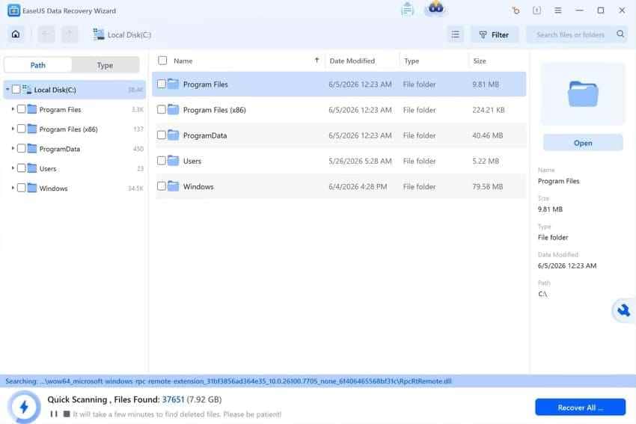The image size is (636, 424).
Task: Click the Windows folder icon in file list
Action: tap(173, 186)
